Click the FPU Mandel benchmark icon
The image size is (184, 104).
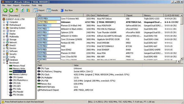click(x=11, y=92)
